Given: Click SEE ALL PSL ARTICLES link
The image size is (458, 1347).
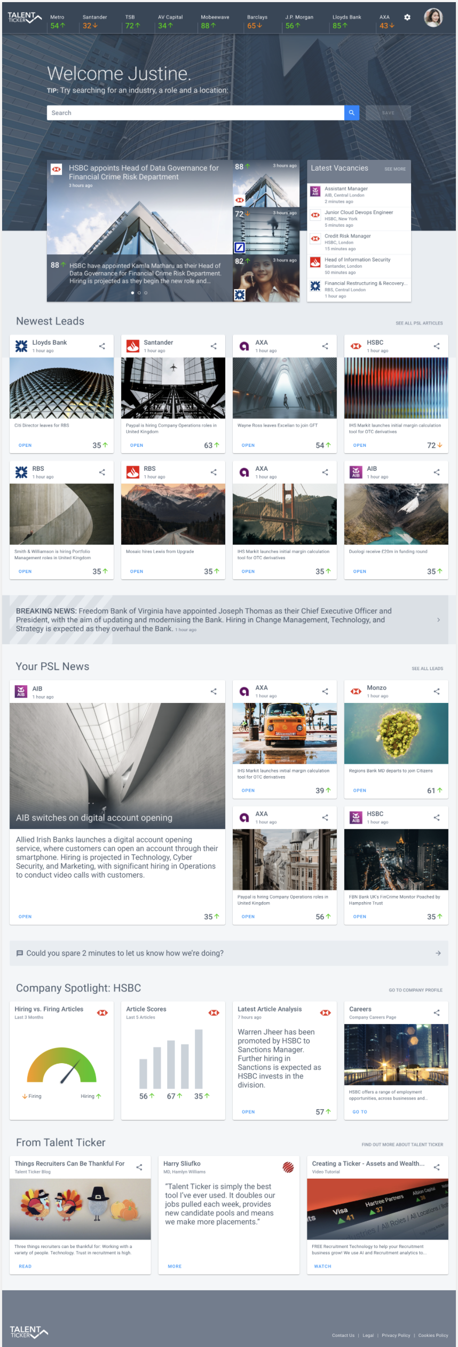Looking at the screenshot, I should coord(419,323).
